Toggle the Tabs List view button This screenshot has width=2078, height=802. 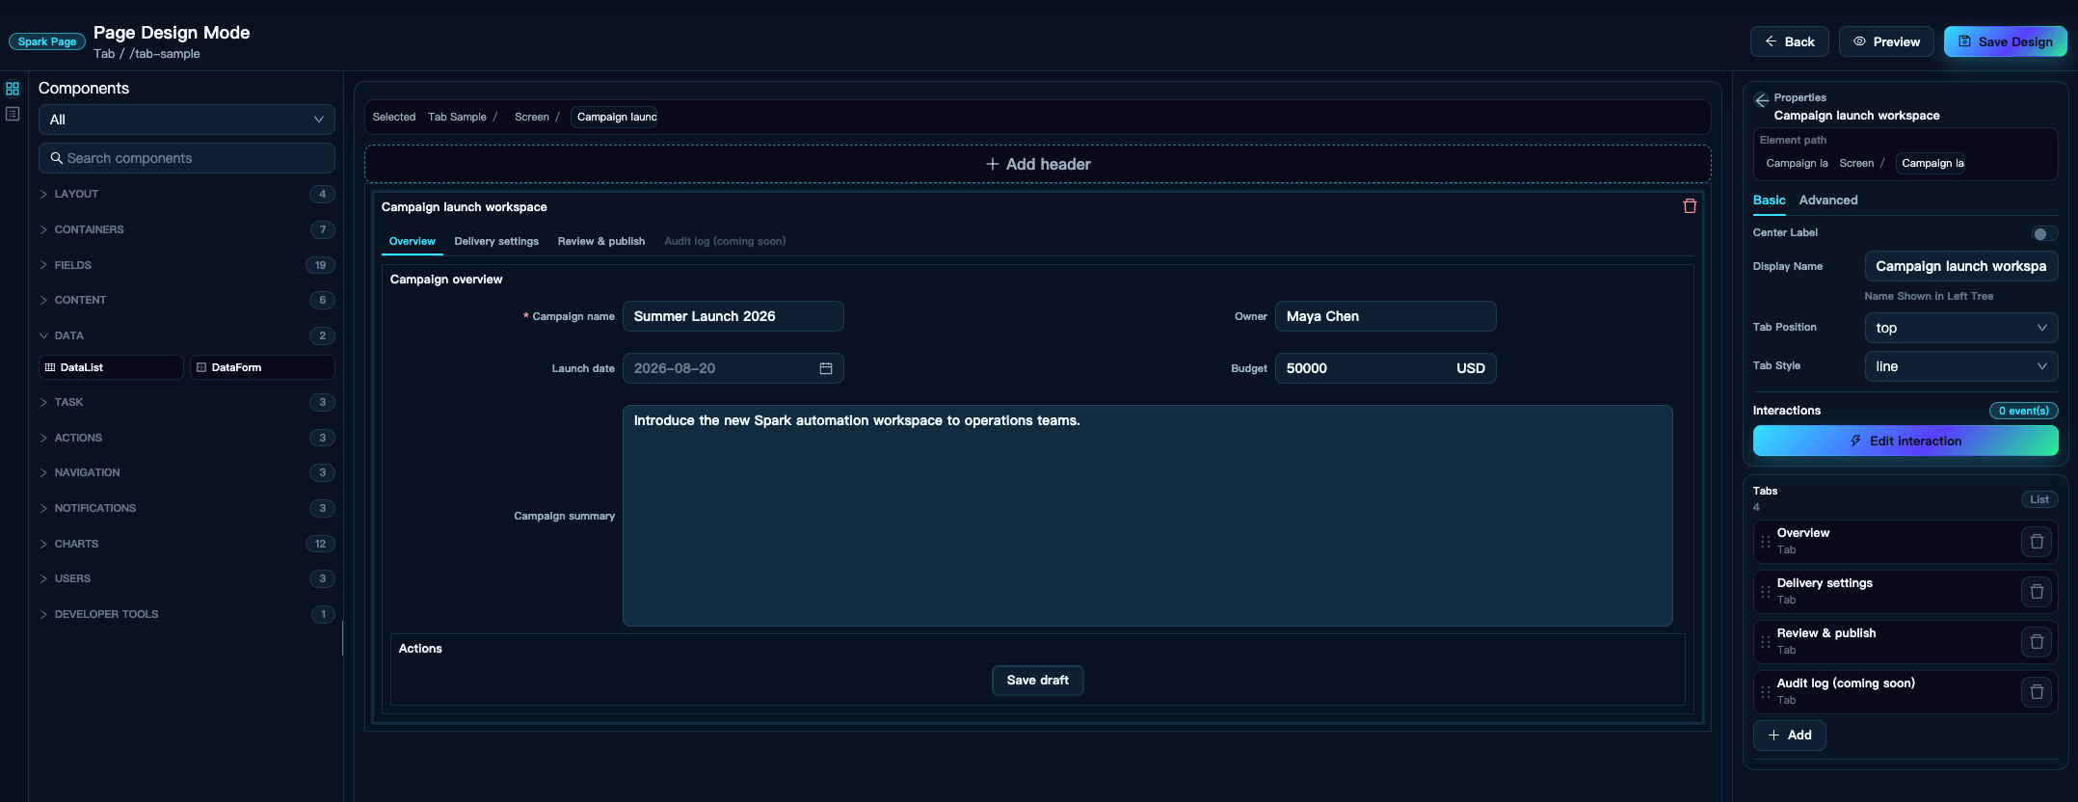pyautogui.click(x=2039, y=499)
